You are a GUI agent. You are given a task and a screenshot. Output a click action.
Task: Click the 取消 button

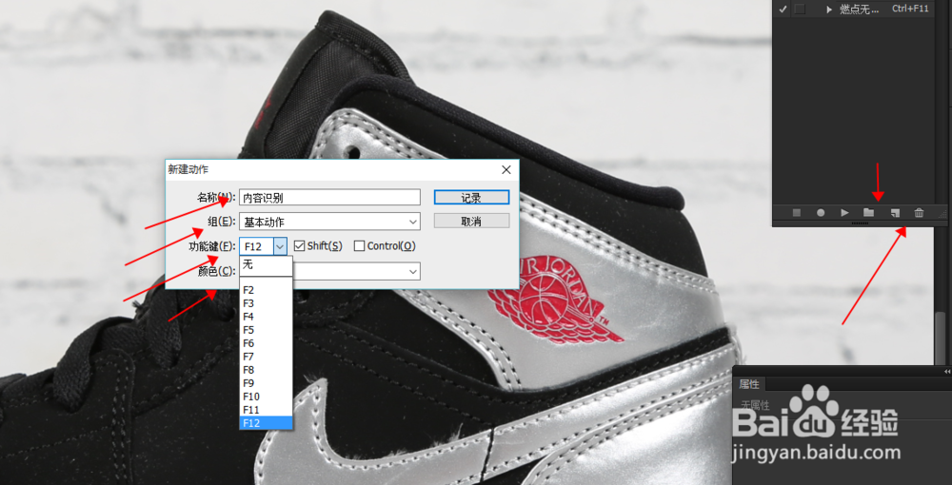[471, 222]
